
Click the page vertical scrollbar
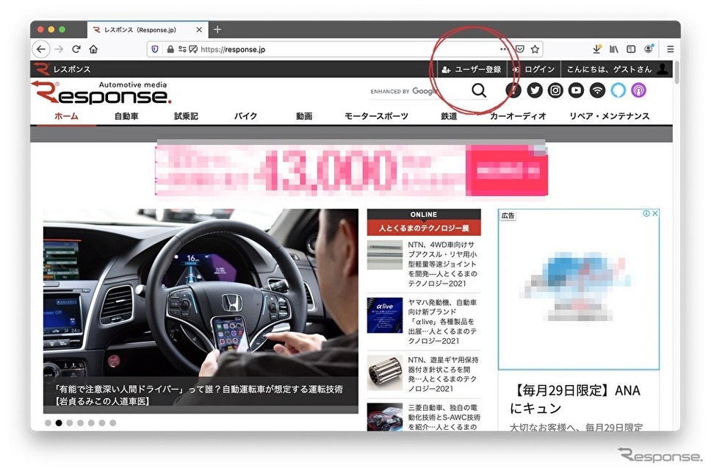(676, 245)
